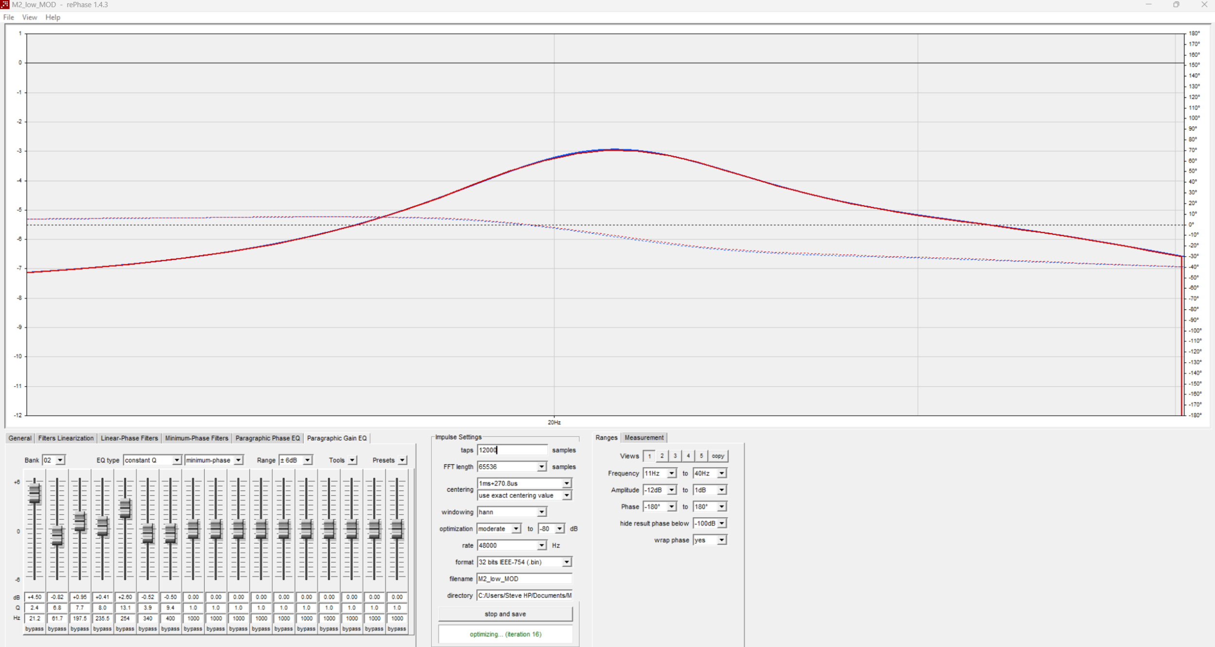Click the +4.50 dB gain slider handle
Image resolution: width=1215 pixels, height=647 pixels.
coord(35,494)
